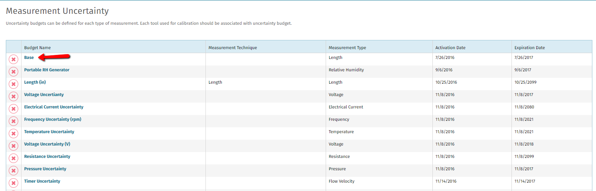Delete the Timer Uncertainty budget
The image size is (596, 191).
[x=13, y=183]
